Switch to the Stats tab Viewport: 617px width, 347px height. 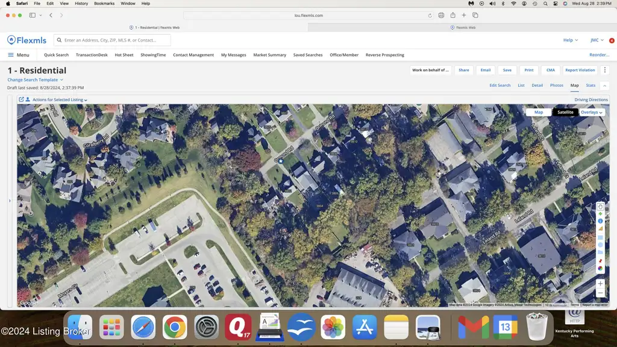[590, 86]
